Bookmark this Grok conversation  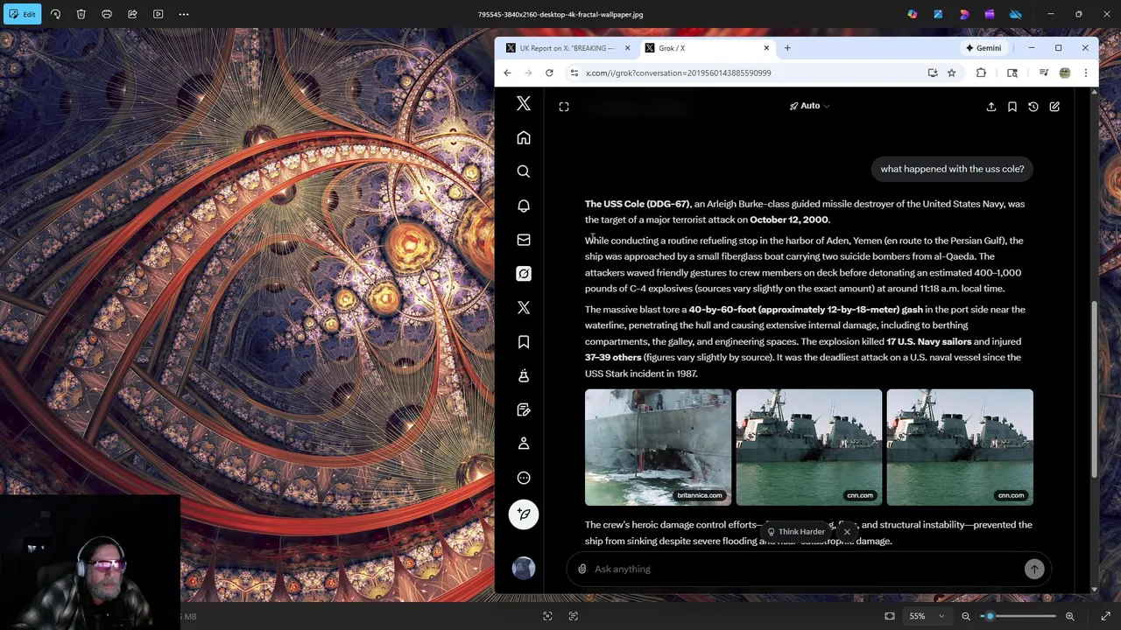pos(1012,107)
